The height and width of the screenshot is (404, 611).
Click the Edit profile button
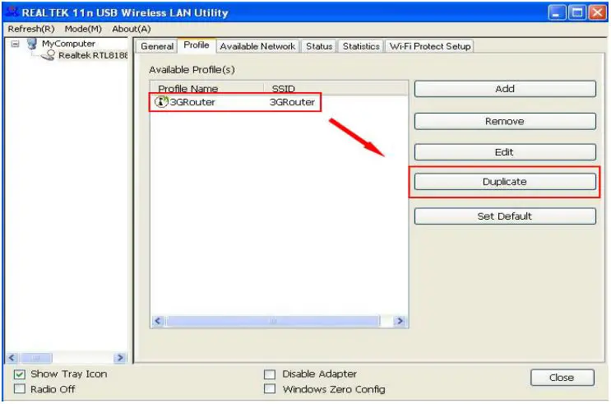pyautogui.click(x=505, y=152)
